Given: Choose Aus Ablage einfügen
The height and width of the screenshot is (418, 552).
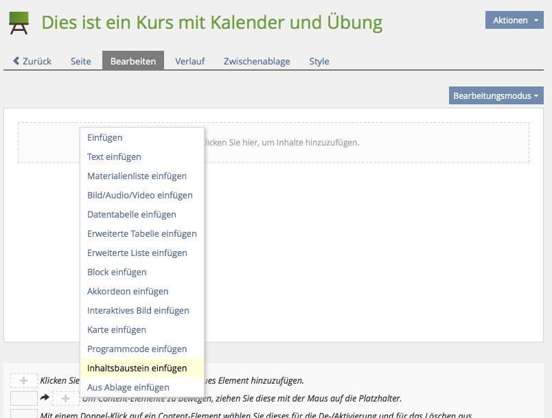Looking at the screenshot, I should coord(128,388).
